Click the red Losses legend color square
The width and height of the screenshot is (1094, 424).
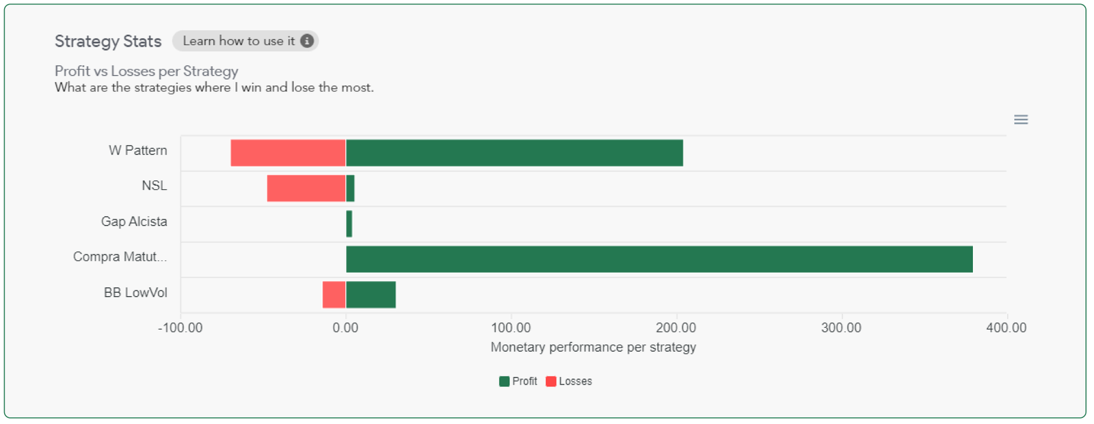coord(551,382)
